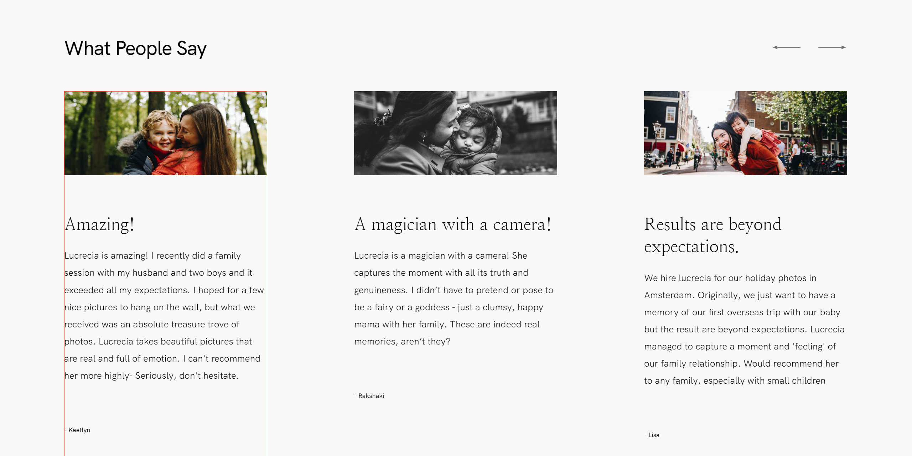This screenshot has width=912, height=456.
Task: Select 'A magician with a camera!' heading
Action: click(x=453, y=225)
